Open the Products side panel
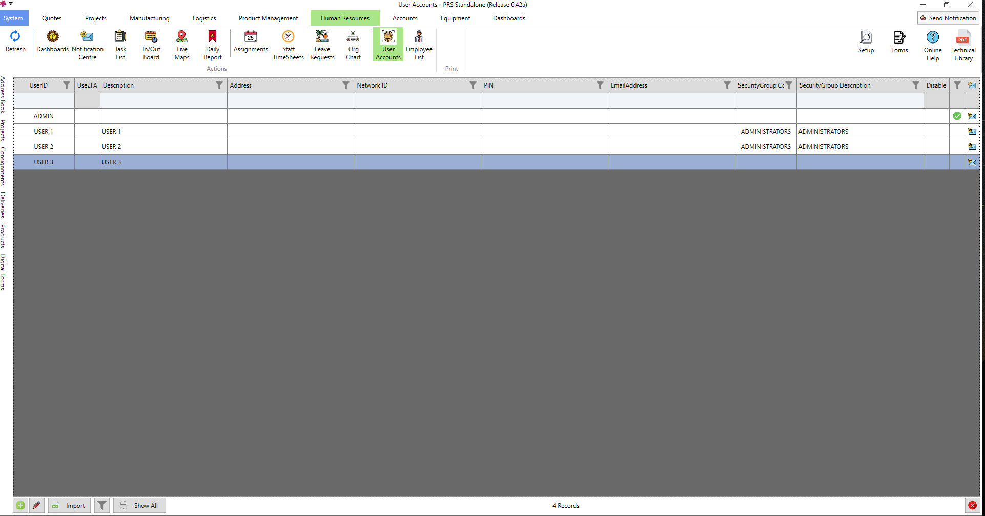 coord(3,236)
